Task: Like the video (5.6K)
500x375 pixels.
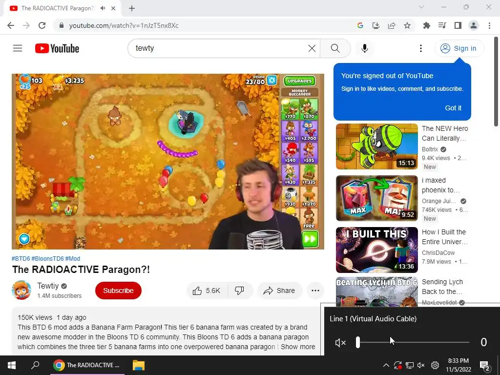Action: [207, 291]
